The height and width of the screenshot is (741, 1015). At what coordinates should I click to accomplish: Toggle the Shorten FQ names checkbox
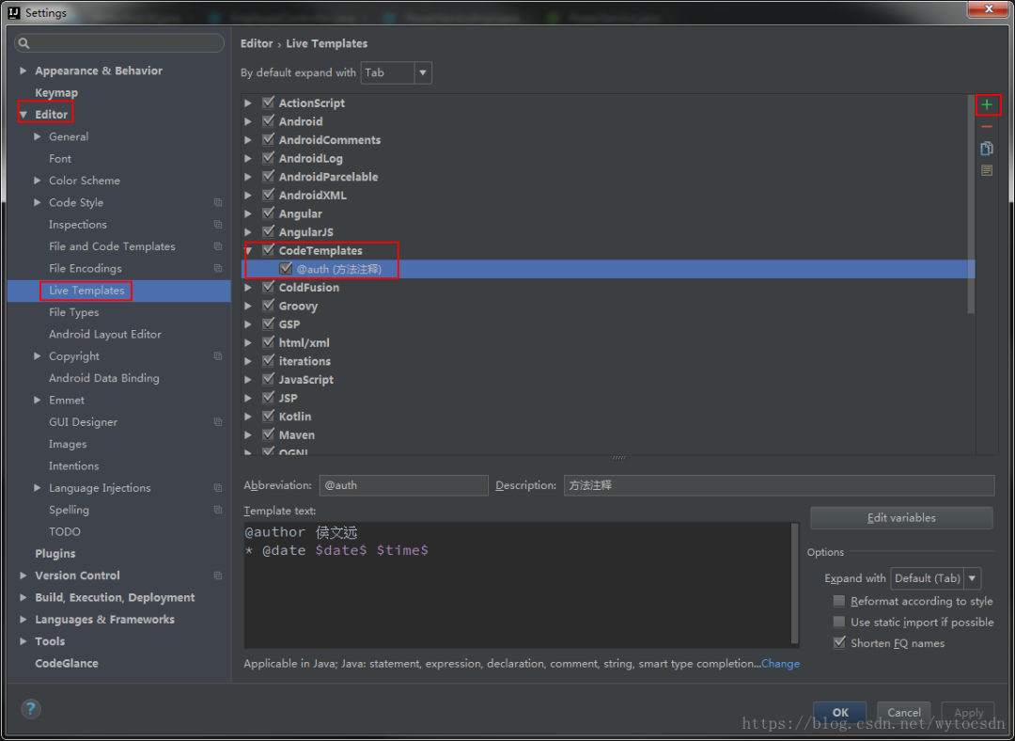tap(839, 643)
